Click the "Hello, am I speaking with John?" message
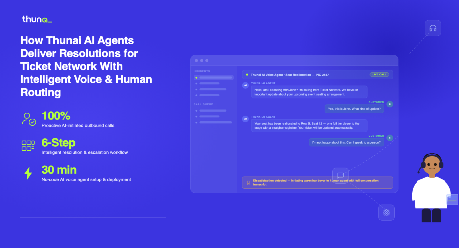The image size is (459, 248). (x=309, y=92)
